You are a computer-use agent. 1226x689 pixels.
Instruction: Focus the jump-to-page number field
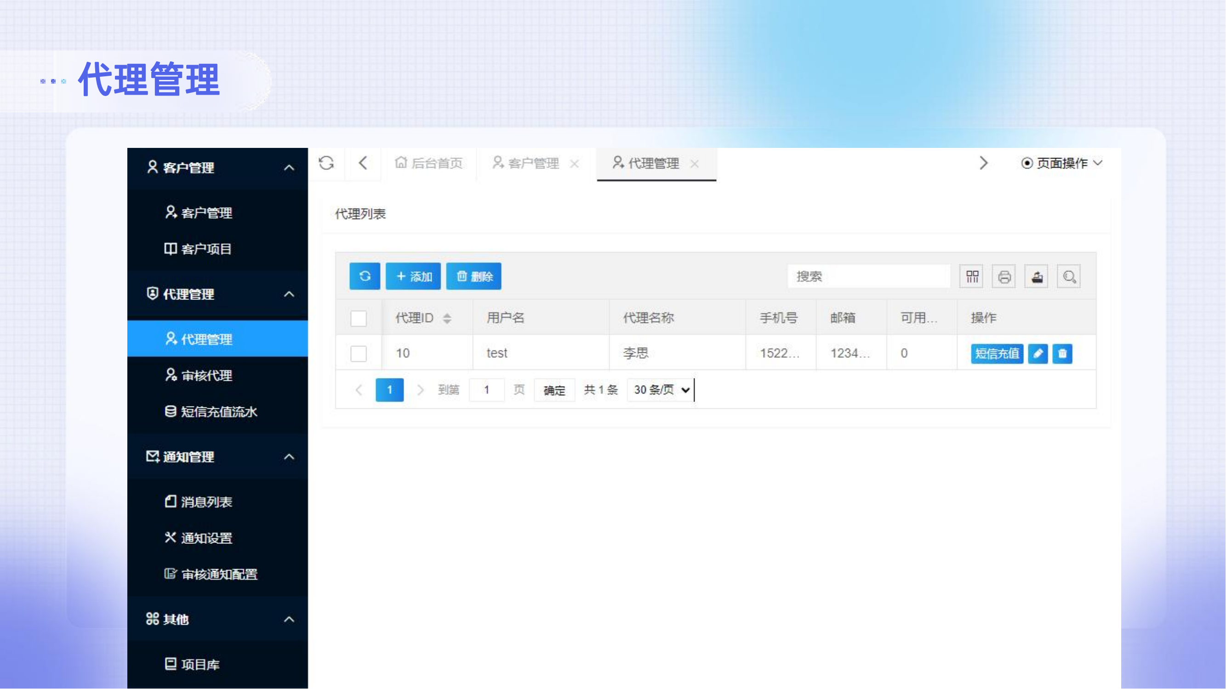[486, 390]
